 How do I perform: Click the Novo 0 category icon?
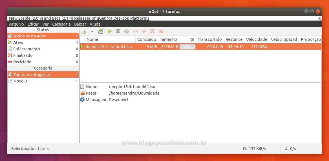point(10,81)
